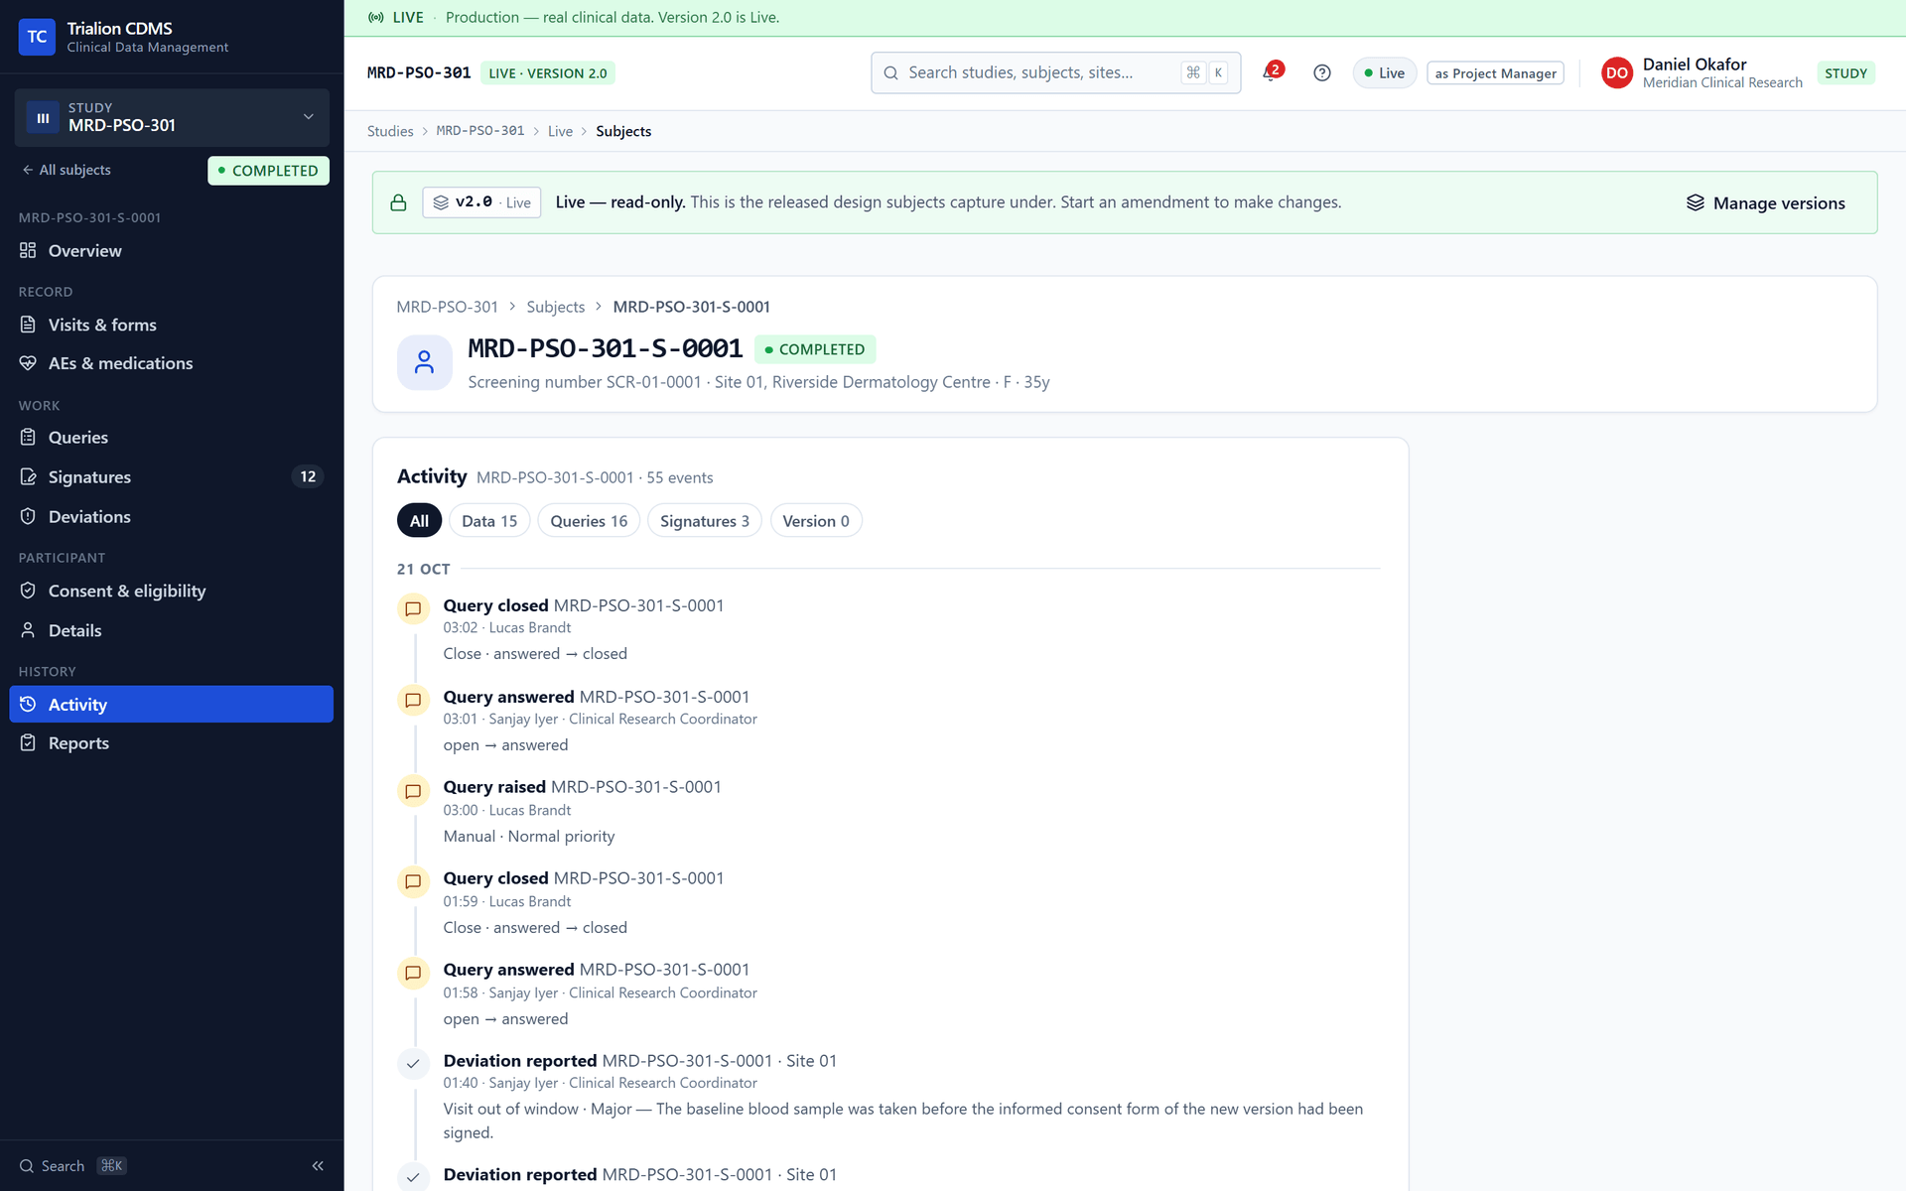Open the 'as Project Manager' role selector
This screenshot has height=1191, width=1906.
pyautogui.click(x=1495, y=73)
